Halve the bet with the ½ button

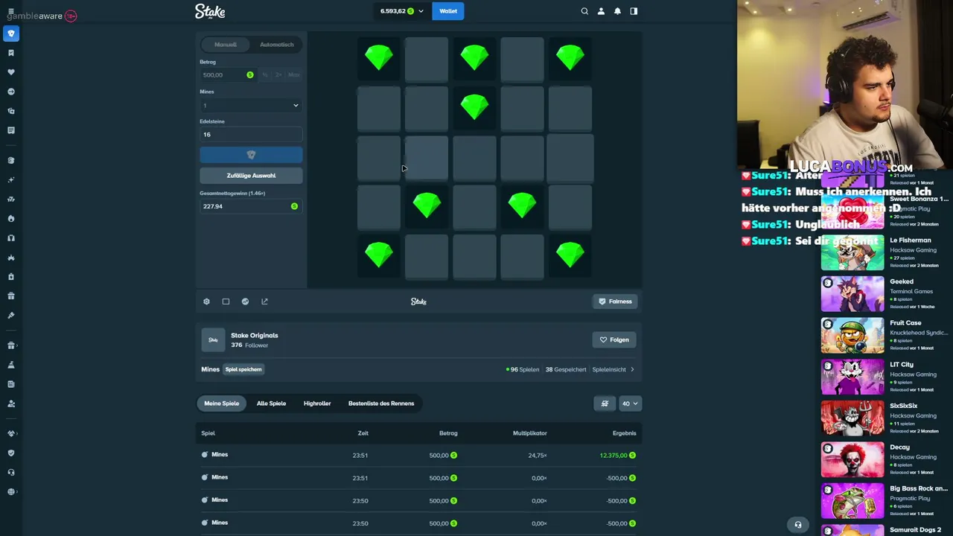[265, 75]
